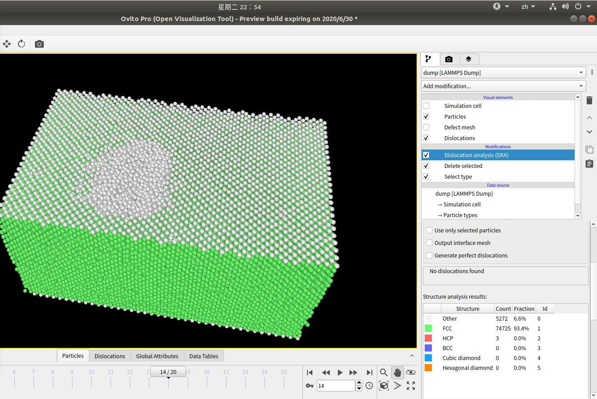
Task: Collapse the bottom data panel with chevron
Action: point(412,356)
